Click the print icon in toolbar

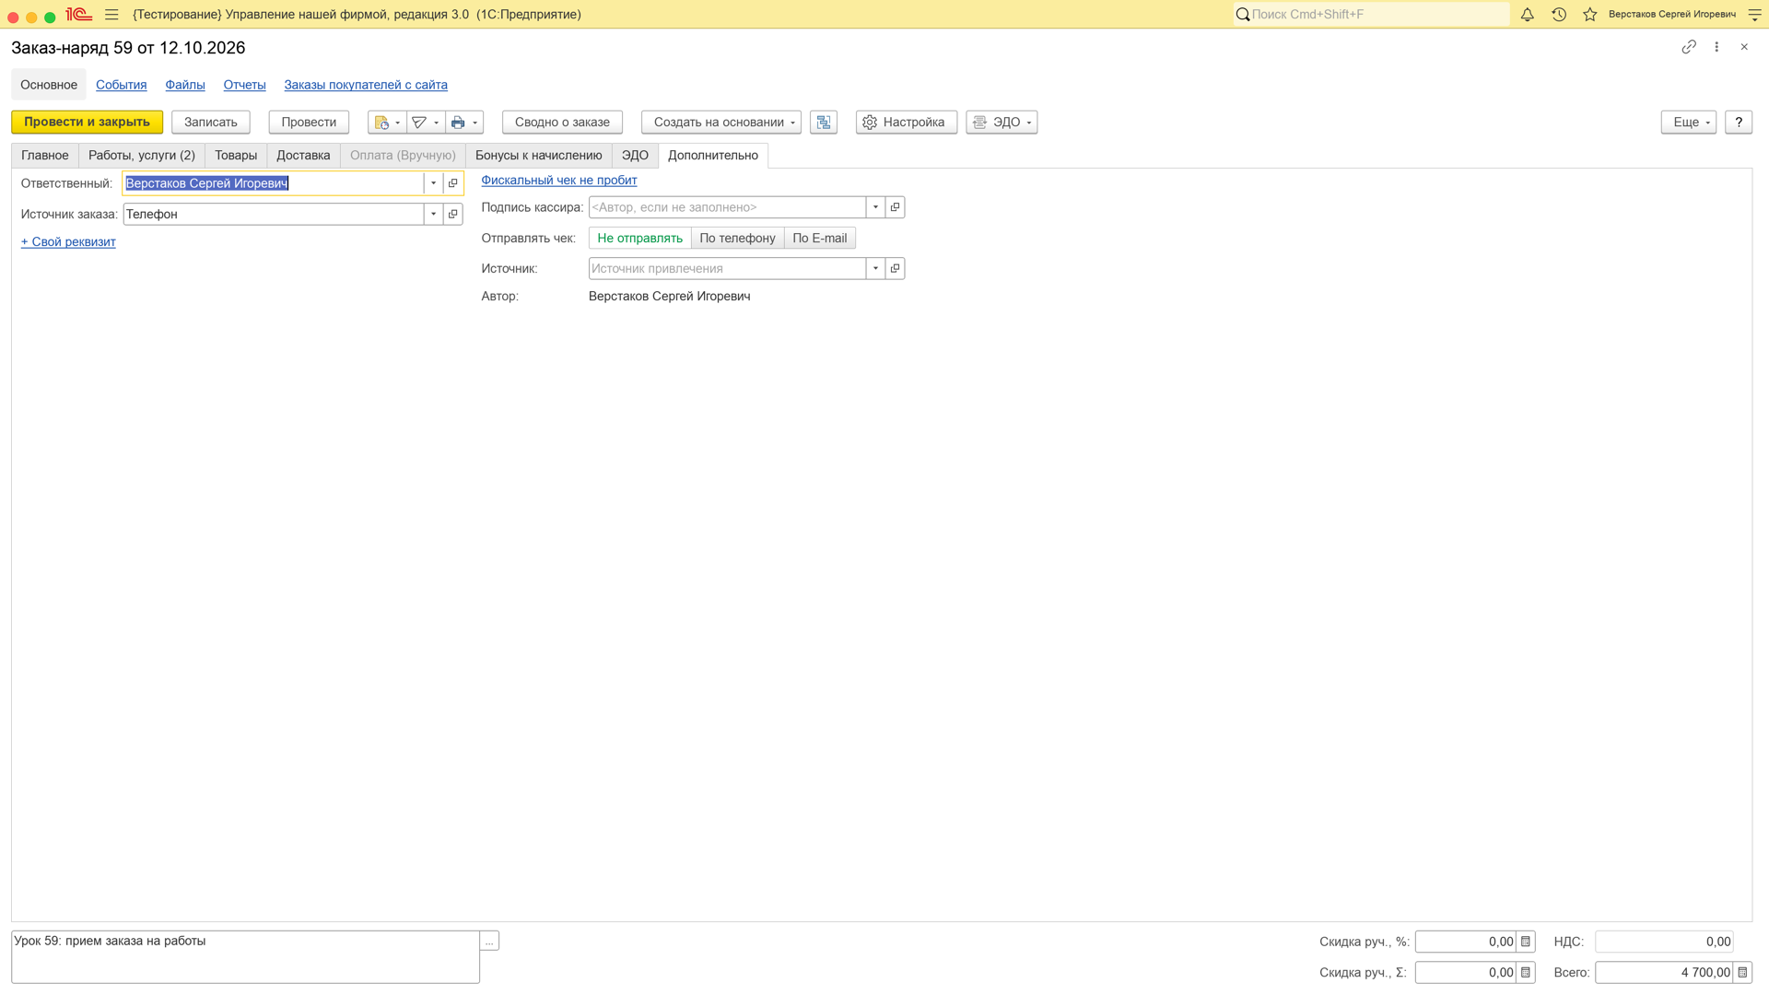tap(458, 123)
